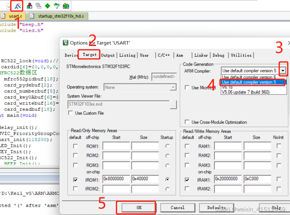Open the Operating system dropdown

point(174,87)
